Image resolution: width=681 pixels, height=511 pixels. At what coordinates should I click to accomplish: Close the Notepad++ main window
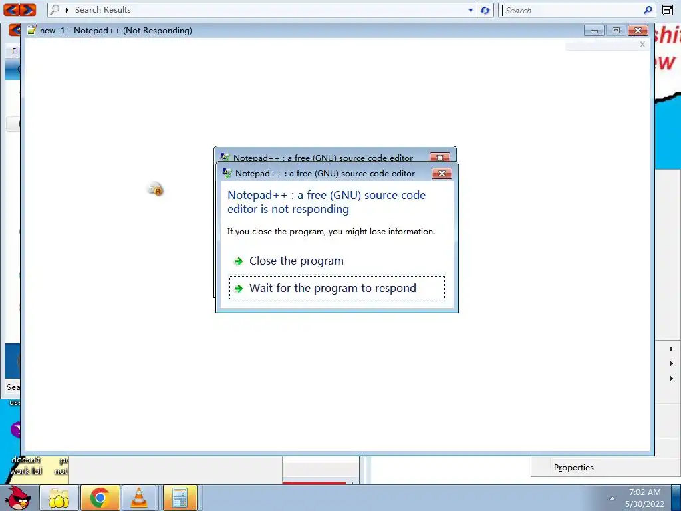[x=638, y=31]
